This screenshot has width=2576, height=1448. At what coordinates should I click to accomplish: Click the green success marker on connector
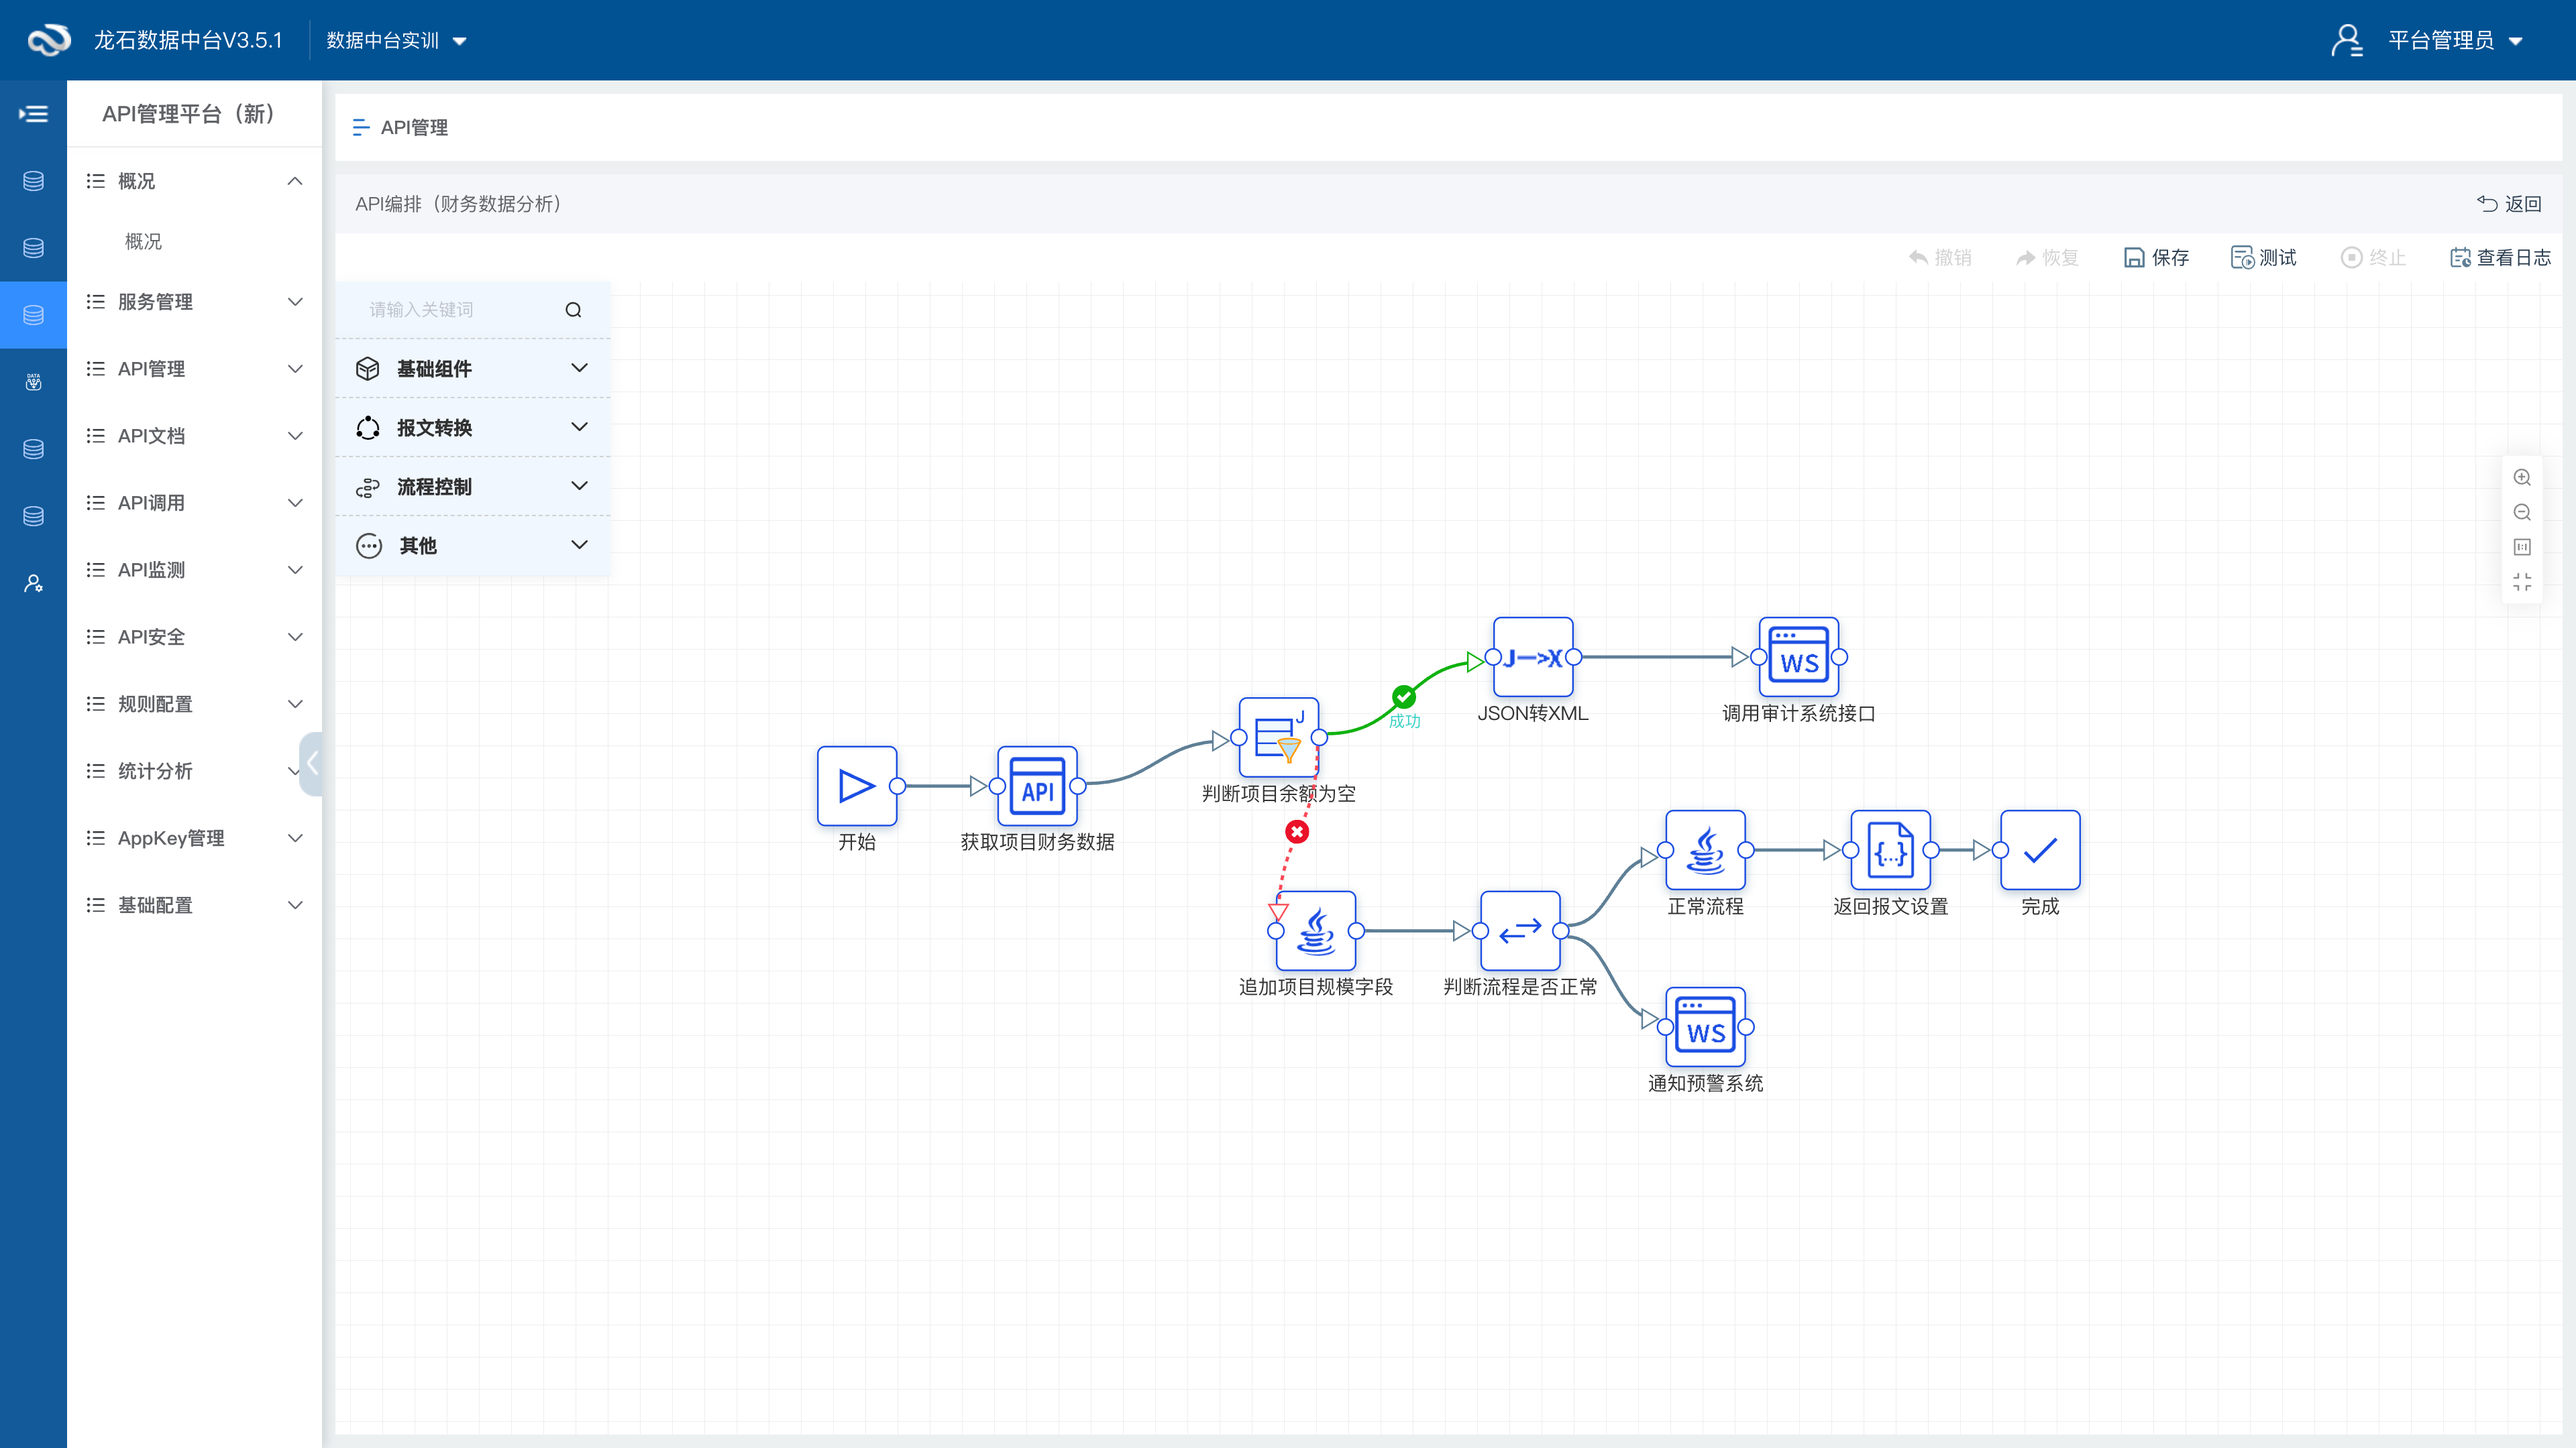click(x=1403, y=697)
